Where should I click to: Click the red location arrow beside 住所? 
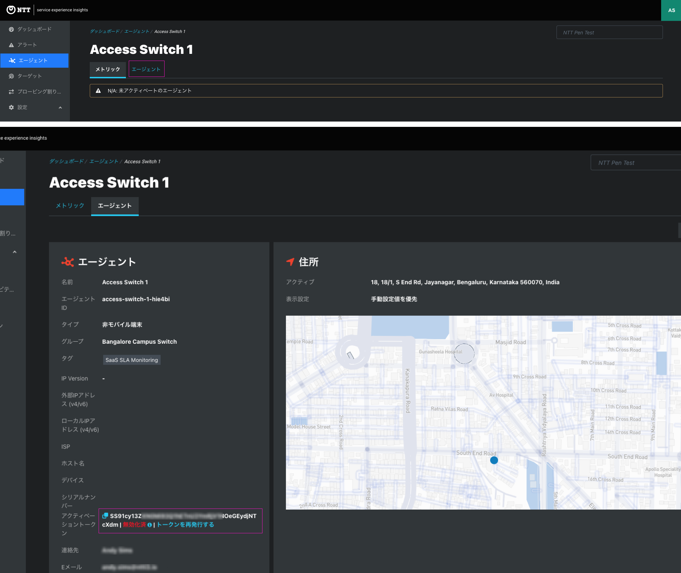pyautogui.click(x=290, y=262)
